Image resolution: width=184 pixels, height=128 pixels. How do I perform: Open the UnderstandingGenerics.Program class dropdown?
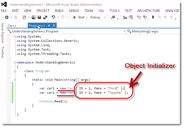tap(66, 31)
